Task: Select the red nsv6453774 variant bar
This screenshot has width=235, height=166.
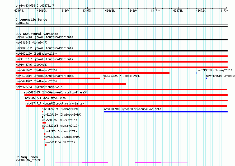Action: point(126,101)
